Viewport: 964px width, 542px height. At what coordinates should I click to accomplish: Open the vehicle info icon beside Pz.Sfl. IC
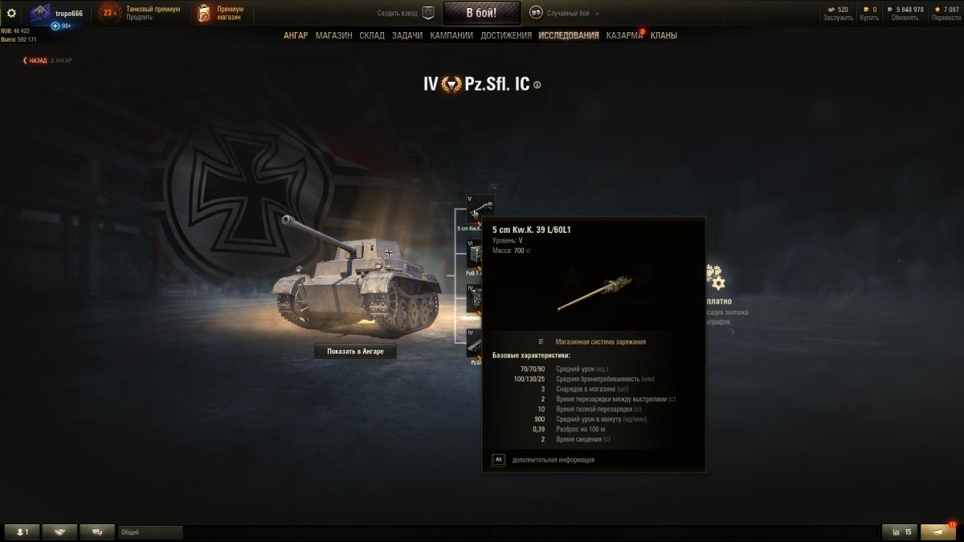tap(537, 84)
